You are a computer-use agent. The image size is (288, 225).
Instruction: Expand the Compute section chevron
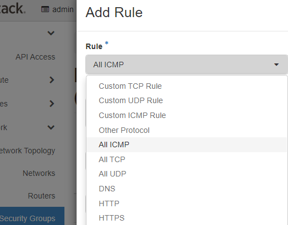(x=52, y=80)
